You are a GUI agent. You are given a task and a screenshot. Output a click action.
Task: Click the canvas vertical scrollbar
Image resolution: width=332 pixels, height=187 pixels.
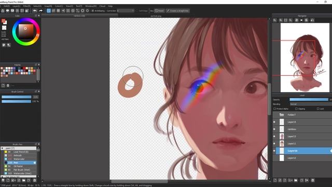[x=269, y=99]
